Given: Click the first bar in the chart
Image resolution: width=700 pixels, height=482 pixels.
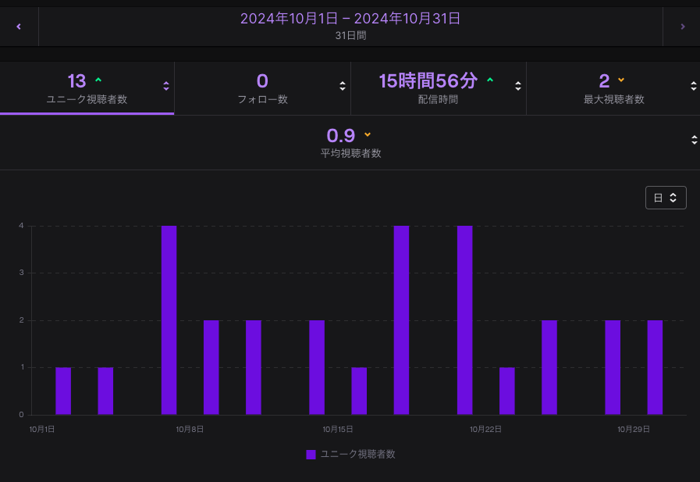Looking at the screenshot, I should pos(63,391).
